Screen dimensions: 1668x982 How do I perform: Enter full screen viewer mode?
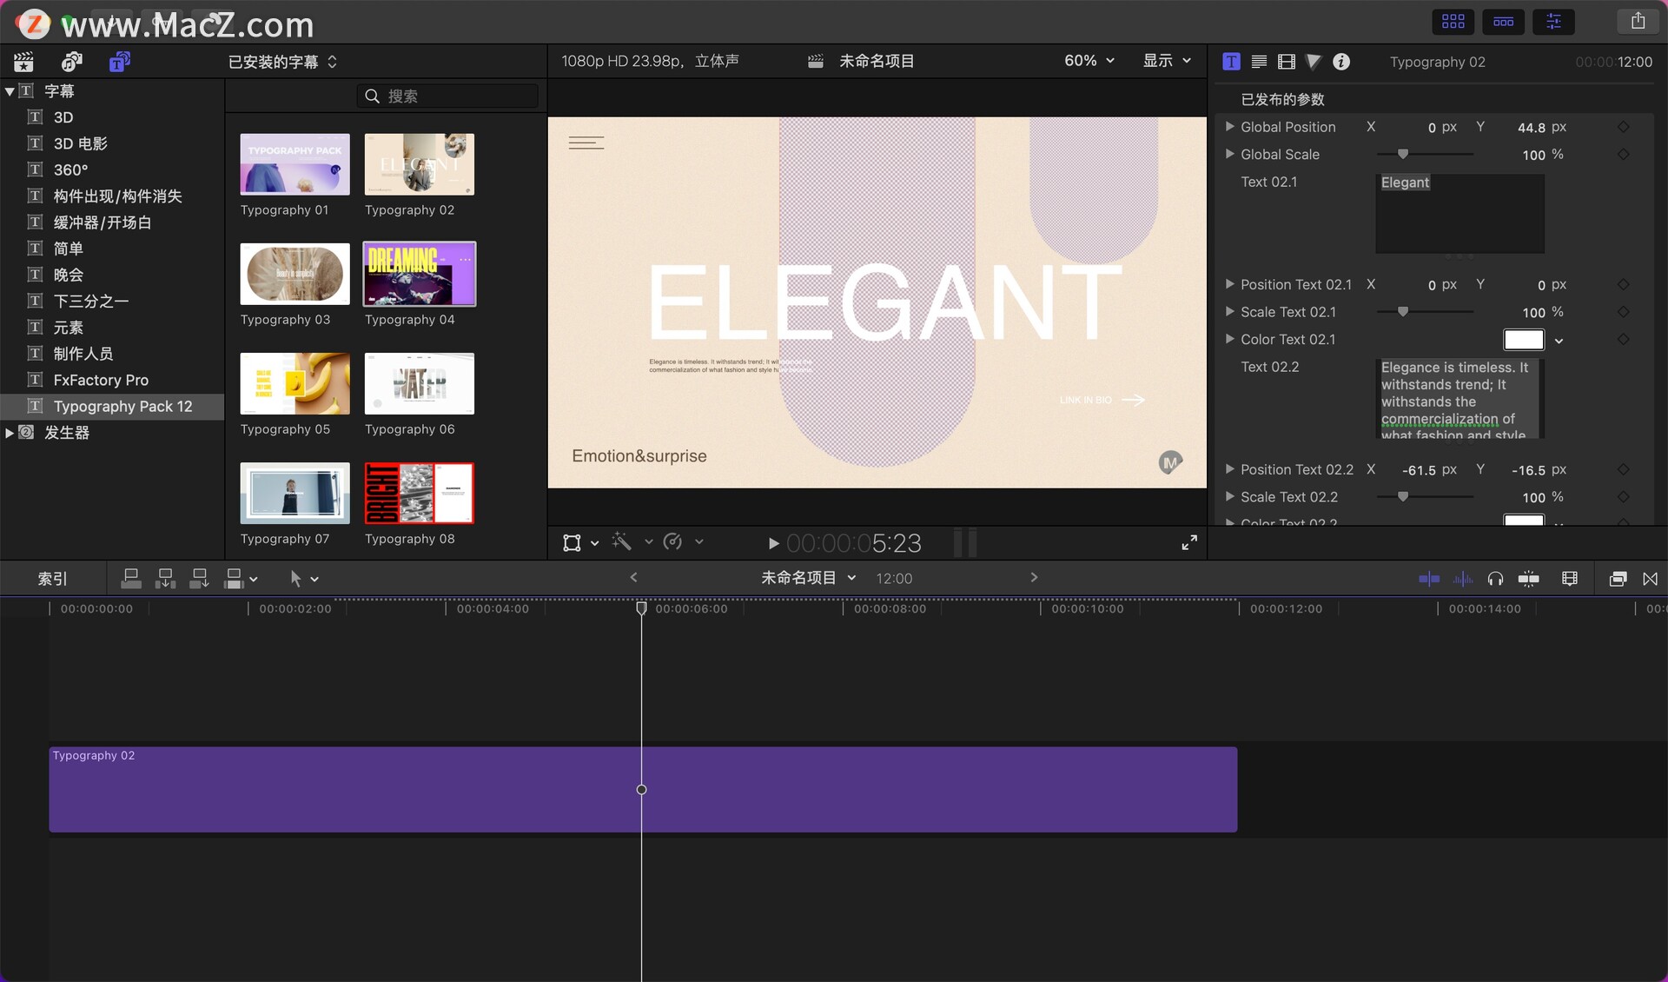1189,543
